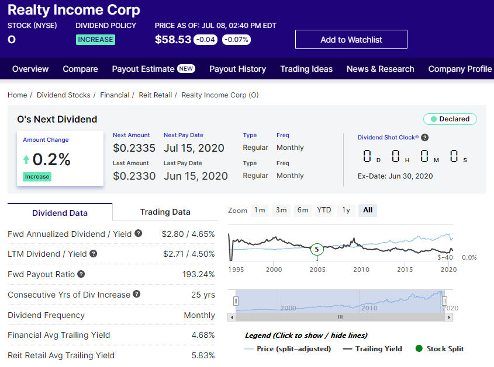494x367 pixels.
Task: Click the stock split S marker on chart
Action: (x=317, y=249)
